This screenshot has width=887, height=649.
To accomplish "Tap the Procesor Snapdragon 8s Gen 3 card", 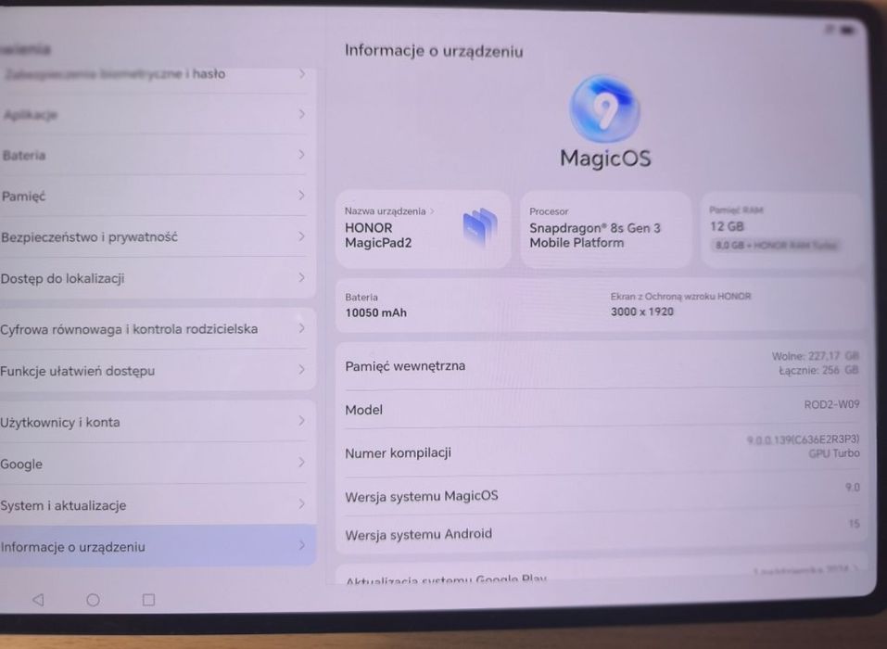I will coord(605,229).
